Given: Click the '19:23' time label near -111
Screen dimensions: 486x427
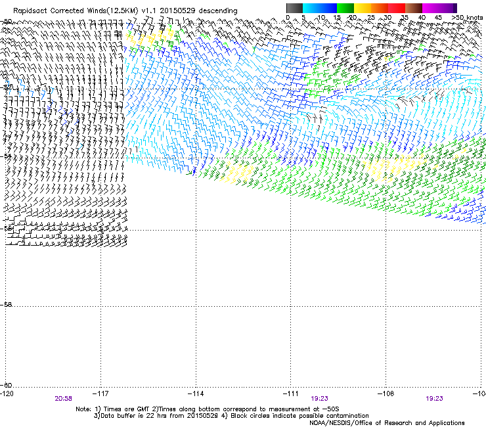Looking at the screenshot, I should (x=320, y=399).
